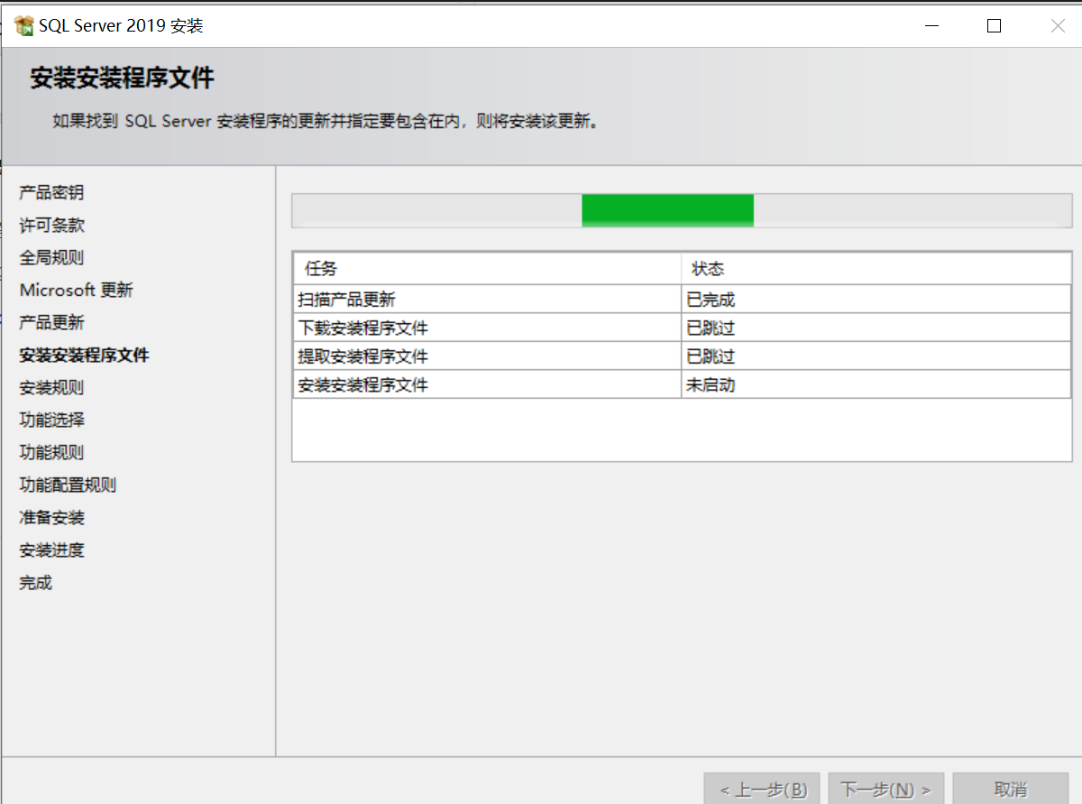
Task: Click the 状态 column header
Action: pos(876,269)
